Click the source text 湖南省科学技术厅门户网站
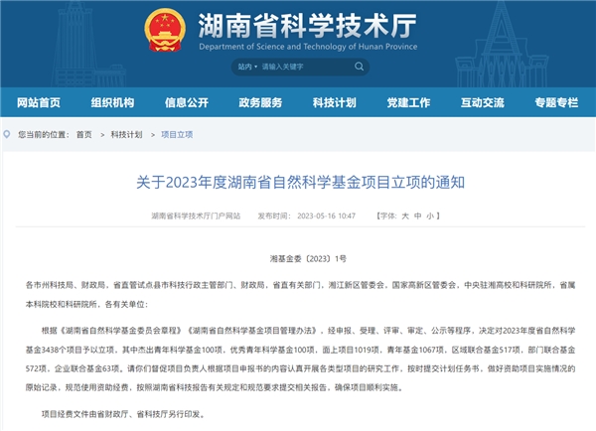The width and height of the screenshot is (596, 431). (196, 215)
